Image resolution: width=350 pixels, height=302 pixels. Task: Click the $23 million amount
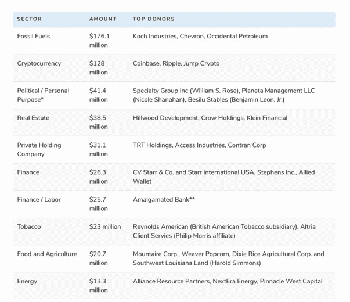[x=105, y=227]
